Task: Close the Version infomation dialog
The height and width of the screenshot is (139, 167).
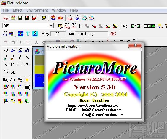Action: 135,45
